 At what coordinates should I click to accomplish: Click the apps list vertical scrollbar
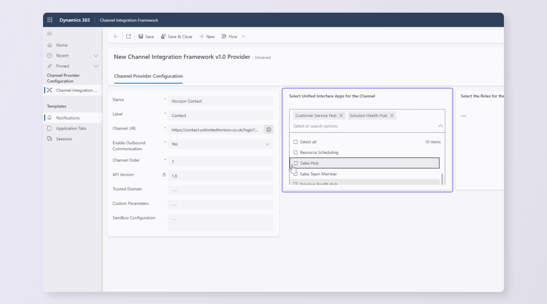click(442, 178)
